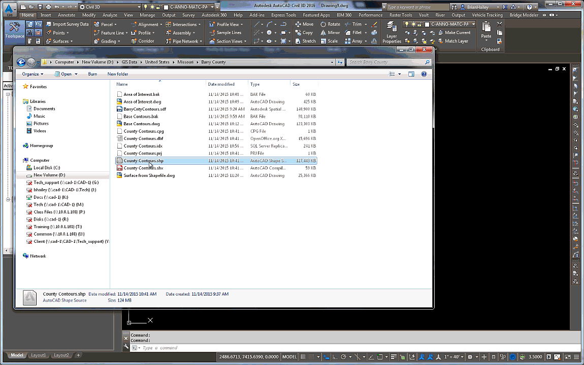Click New folder button
The image size is (584, 365).
[x=118, y=74]
